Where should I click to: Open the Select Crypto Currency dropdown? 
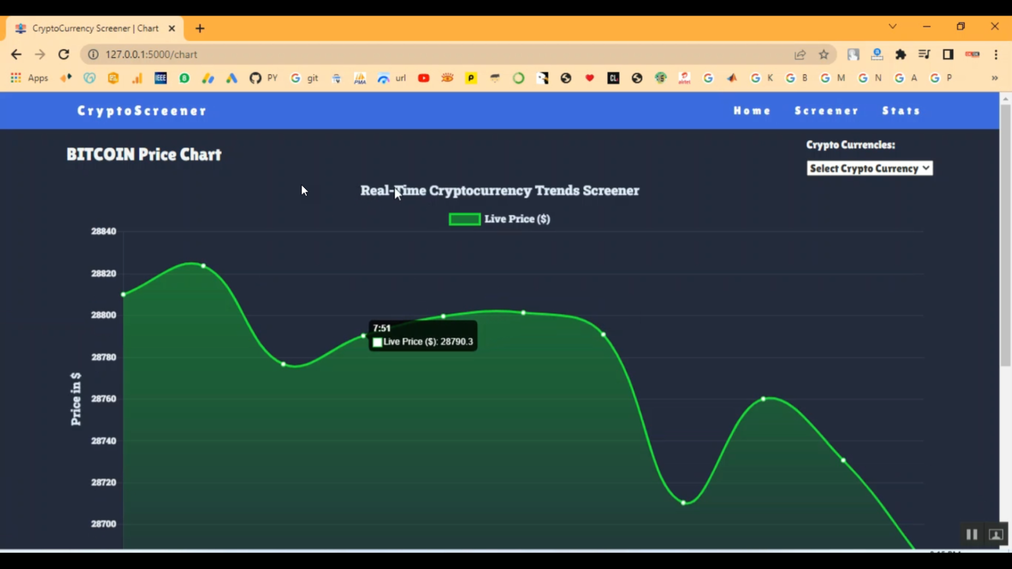click(869, 168)
